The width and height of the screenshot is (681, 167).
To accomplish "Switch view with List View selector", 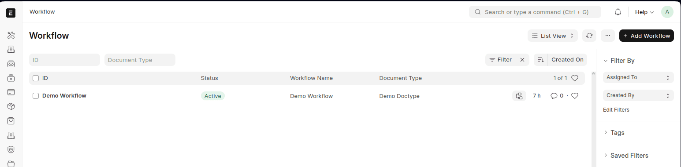I will 553,36.
